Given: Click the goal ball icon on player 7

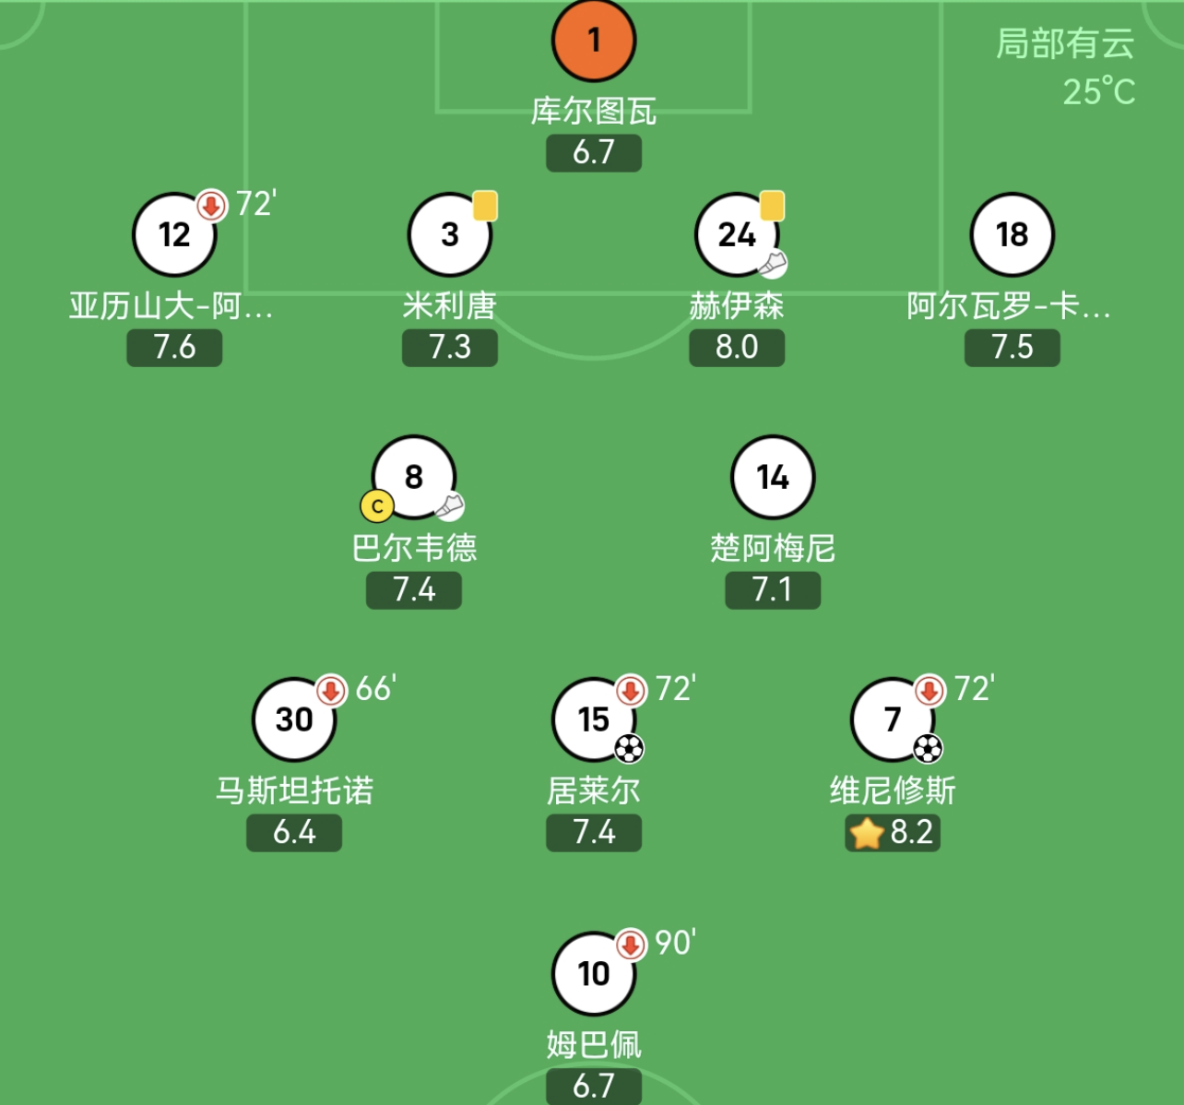Looking at the screenshot, I should [928, 748].
